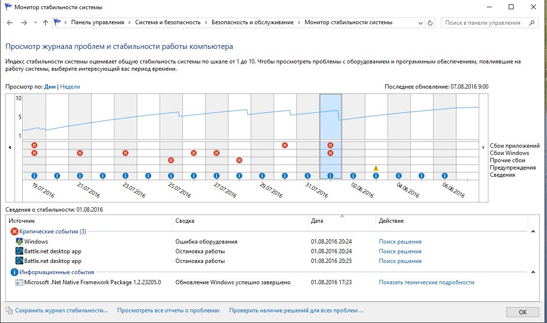This screenshot has height=323, width=547.
Task: Click the Windows failure icon on 01.08.2016
Action: [330, 153]
